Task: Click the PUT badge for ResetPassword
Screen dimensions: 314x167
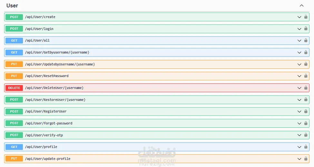Action: click(x=14, y=76)
